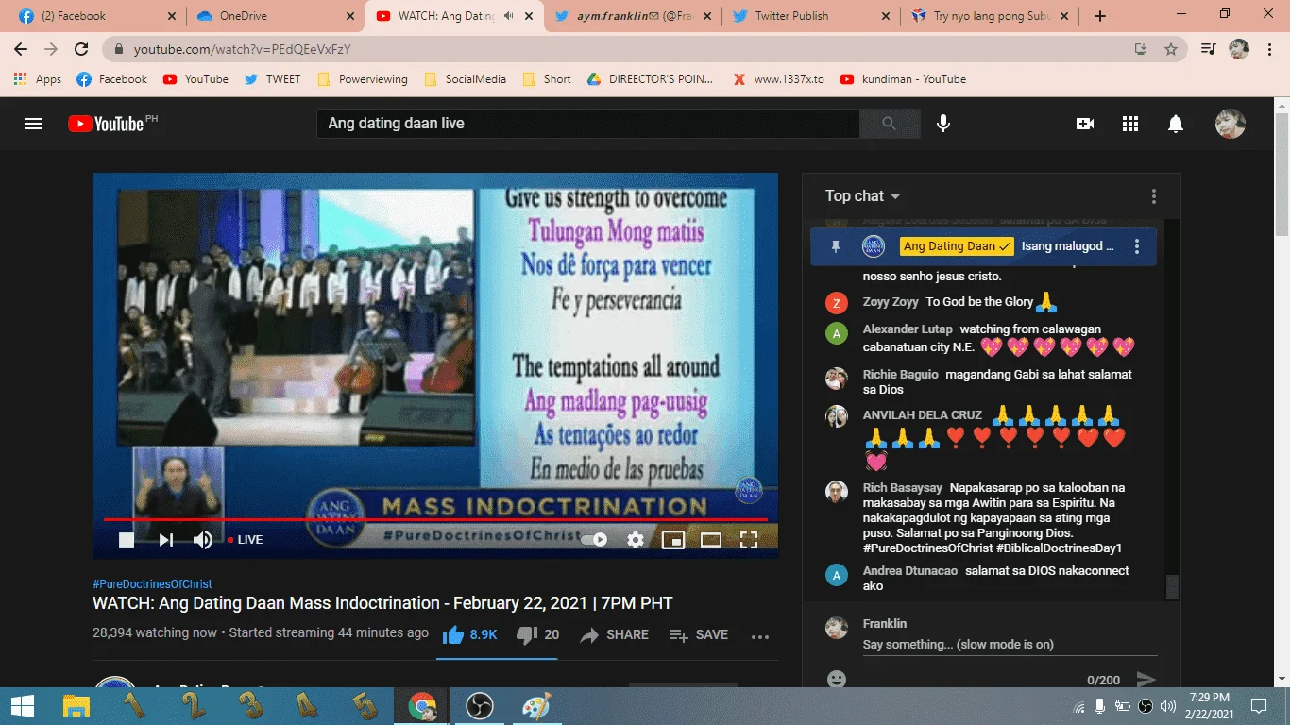
Task: Reload the current page
Action: [x=81, y=49]
